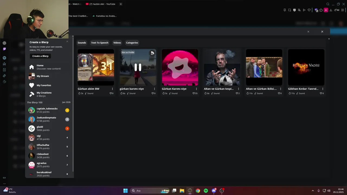347x195 pixels.
Task: Like the Altan ve Gürkan ikilisi sound
Action: point(279,93)
